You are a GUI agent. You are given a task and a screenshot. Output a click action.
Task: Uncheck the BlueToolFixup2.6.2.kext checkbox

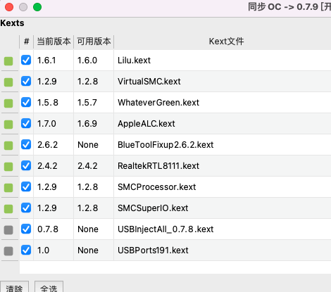pos(26,144)
